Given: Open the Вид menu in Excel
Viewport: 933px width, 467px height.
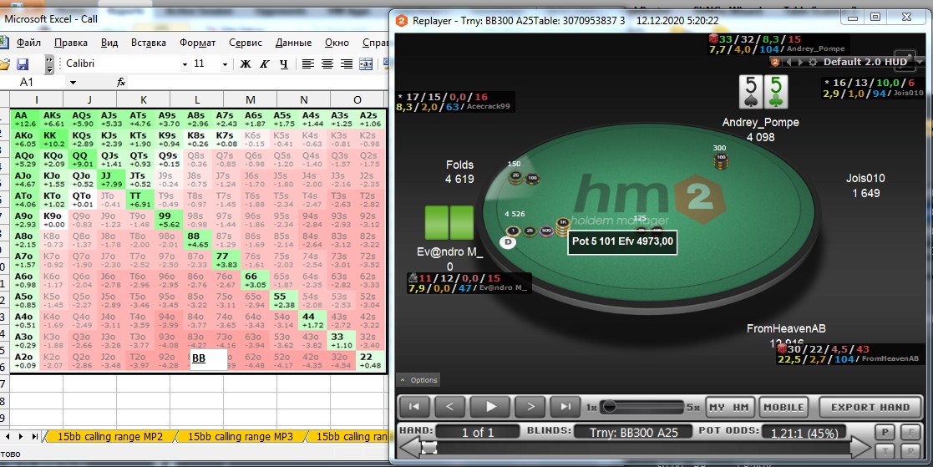Looking at the screenshot, I should [x=109, y=43].
